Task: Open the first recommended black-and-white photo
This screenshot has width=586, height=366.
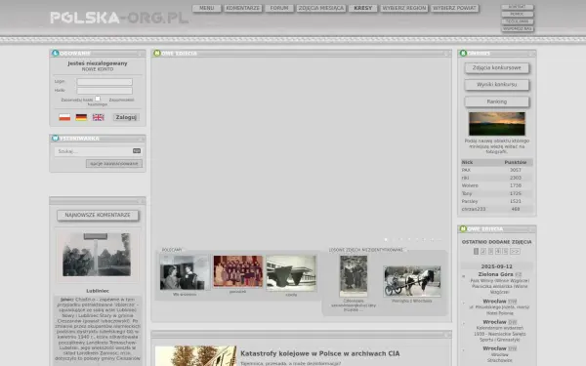Action: (x=185, y=272)
